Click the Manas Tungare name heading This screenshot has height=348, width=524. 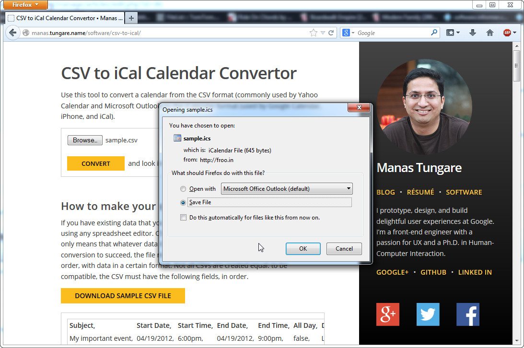click(419, 168)
